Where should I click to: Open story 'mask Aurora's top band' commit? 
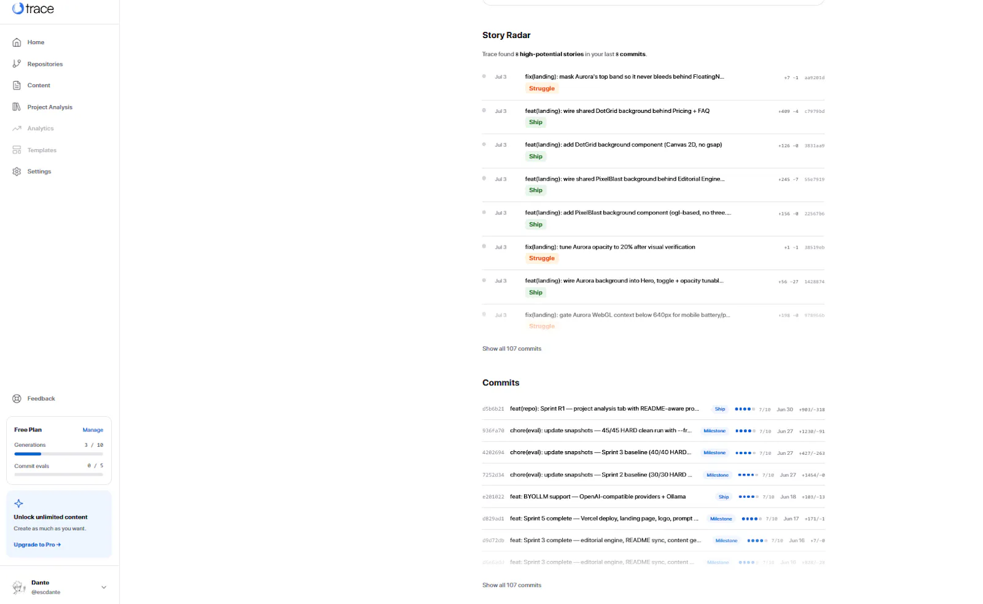pos(624,77)
